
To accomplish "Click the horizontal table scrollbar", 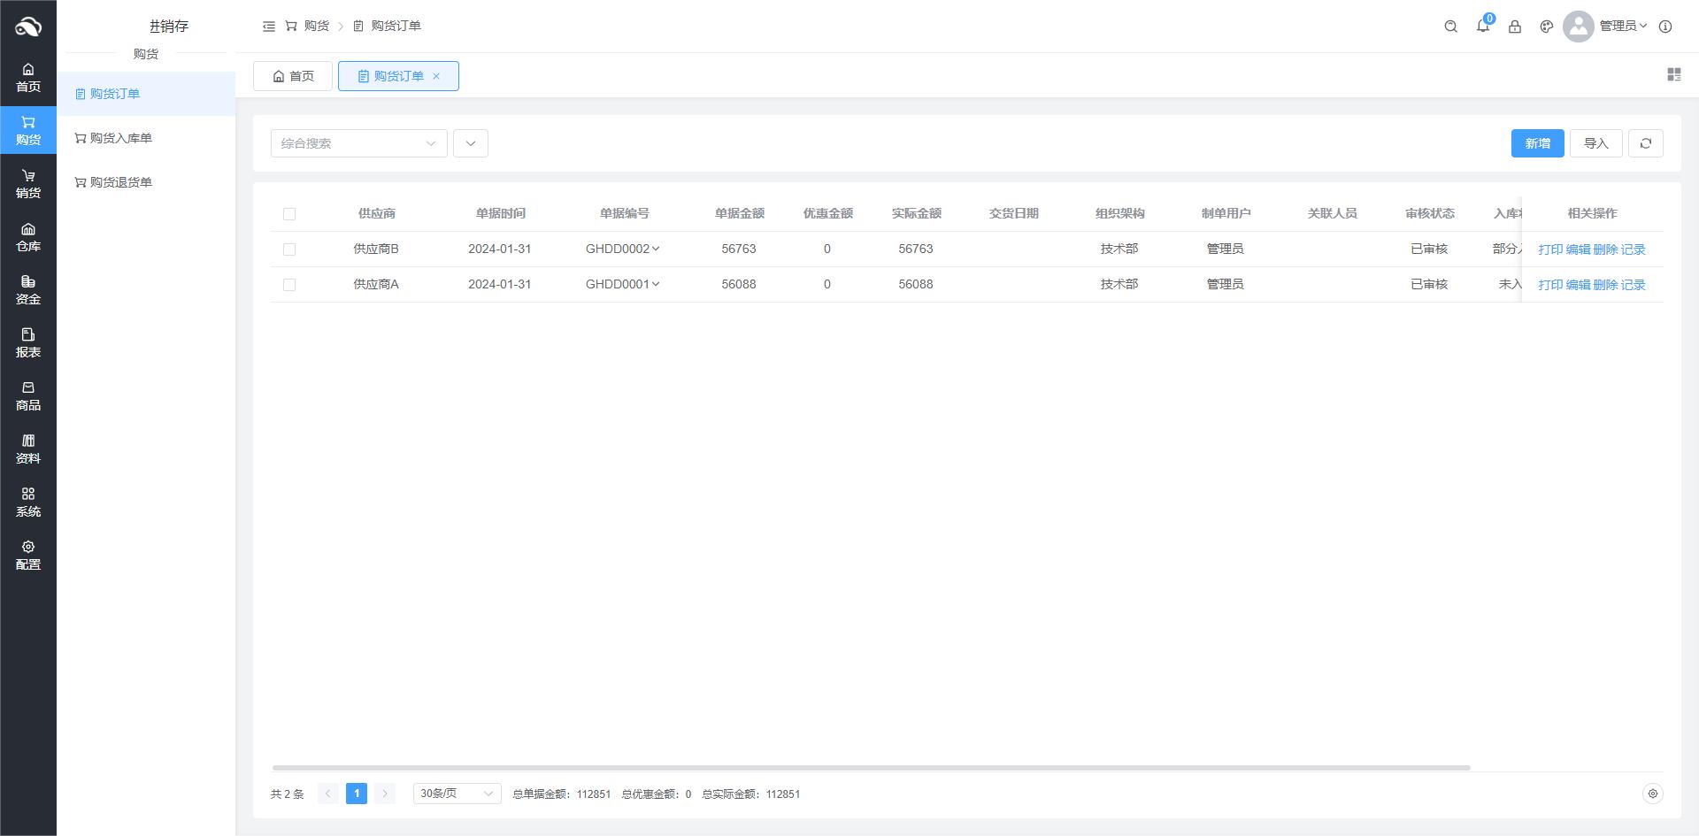I will click(871, 767).
